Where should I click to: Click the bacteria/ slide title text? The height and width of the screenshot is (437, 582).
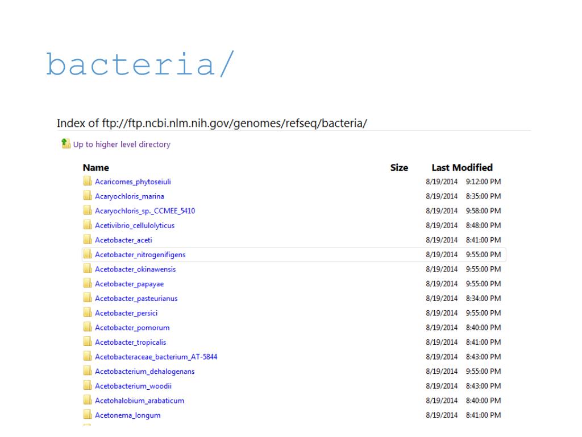coord(140,64)
